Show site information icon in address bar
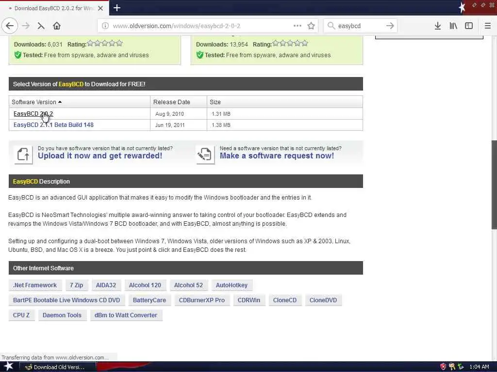This screenshot has width=497, height=372. point(105,26)
